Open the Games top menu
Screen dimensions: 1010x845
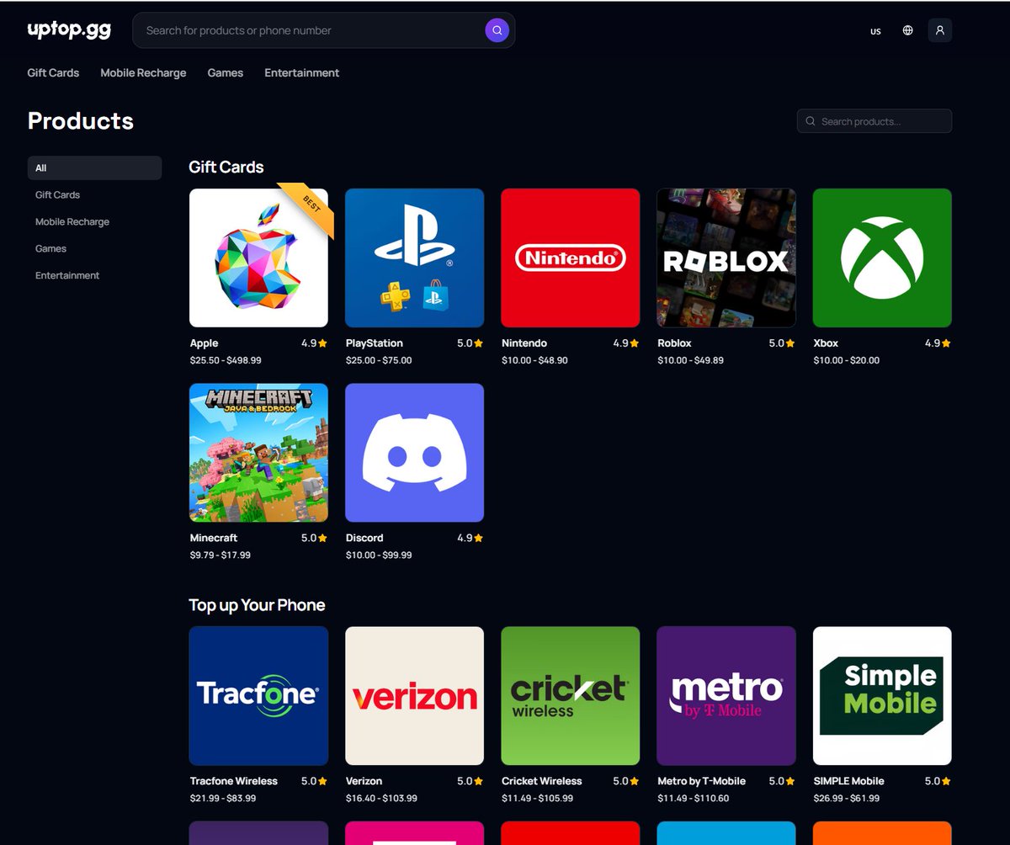tap(226, 73)
